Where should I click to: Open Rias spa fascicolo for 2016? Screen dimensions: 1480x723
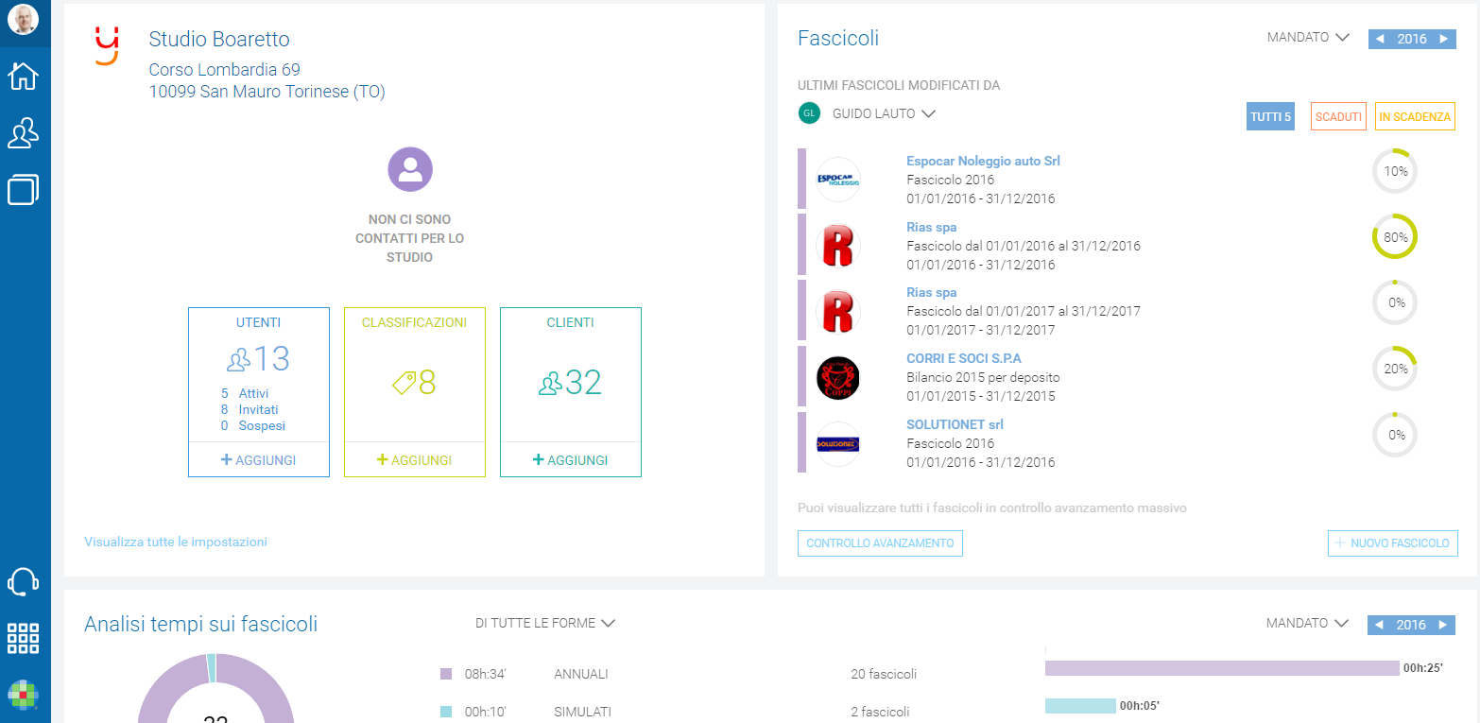pos(931,227)
